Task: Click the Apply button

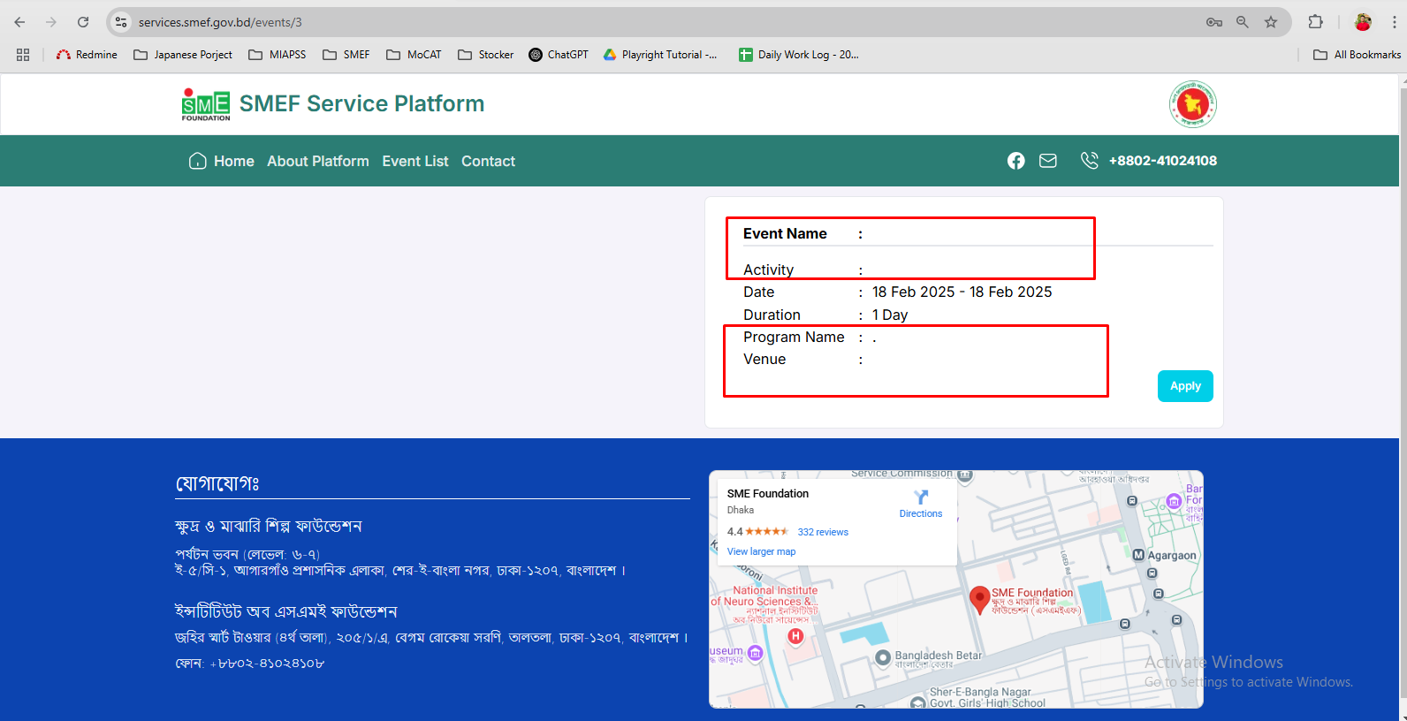Action: pos(1185,386)
